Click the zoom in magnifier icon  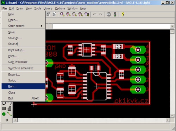coord(68,14)
